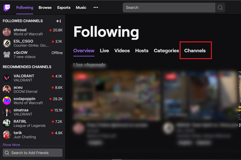
Task: Click the 'Counter-Strike: Glo...' game text
Action: [31, 45]
